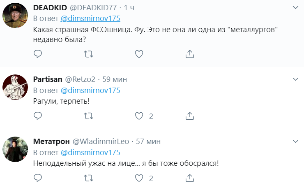
Task: Reply to Метатрон's tweet
Action: pos(38,178)
